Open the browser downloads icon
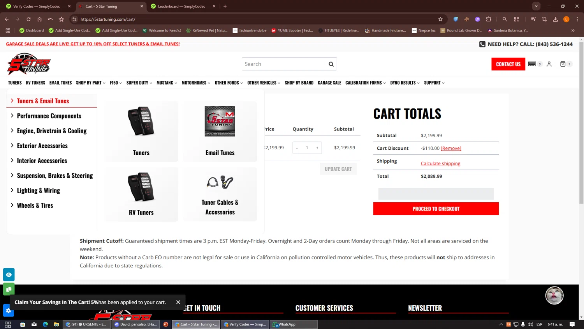This screenshot has width=584, height=329. tap(555, 19)
